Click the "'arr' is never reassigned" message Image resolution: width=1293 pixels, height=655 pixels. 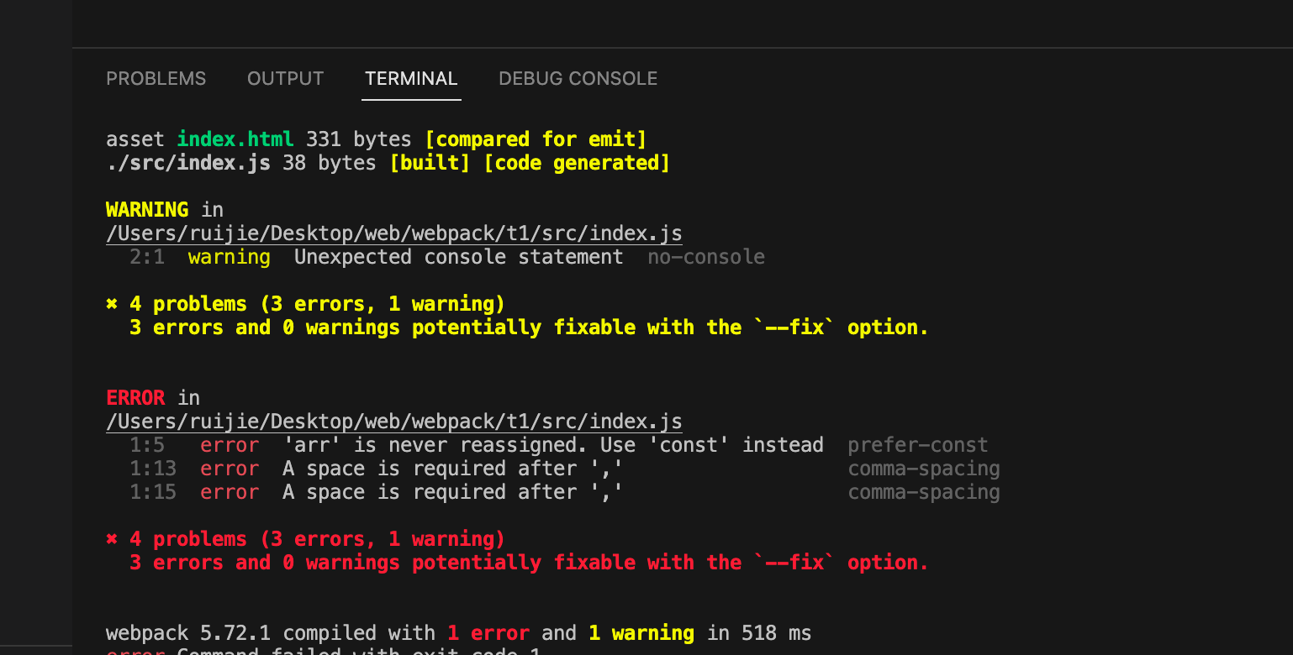[553, 445]
